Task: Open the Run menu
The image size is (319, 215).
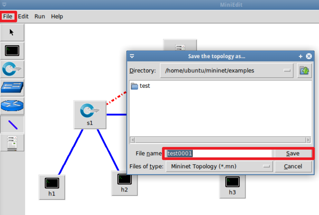Action: click(x=40, y=16)
